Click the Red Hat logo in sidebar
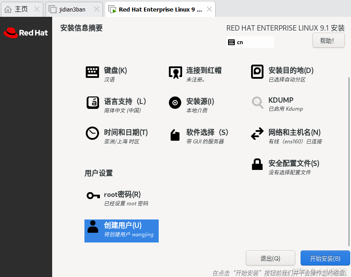 26,33
